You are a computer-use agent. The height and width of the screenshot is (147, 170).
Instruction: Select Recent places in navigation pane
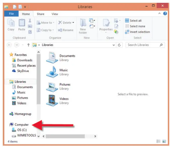[x=24, y=66]
